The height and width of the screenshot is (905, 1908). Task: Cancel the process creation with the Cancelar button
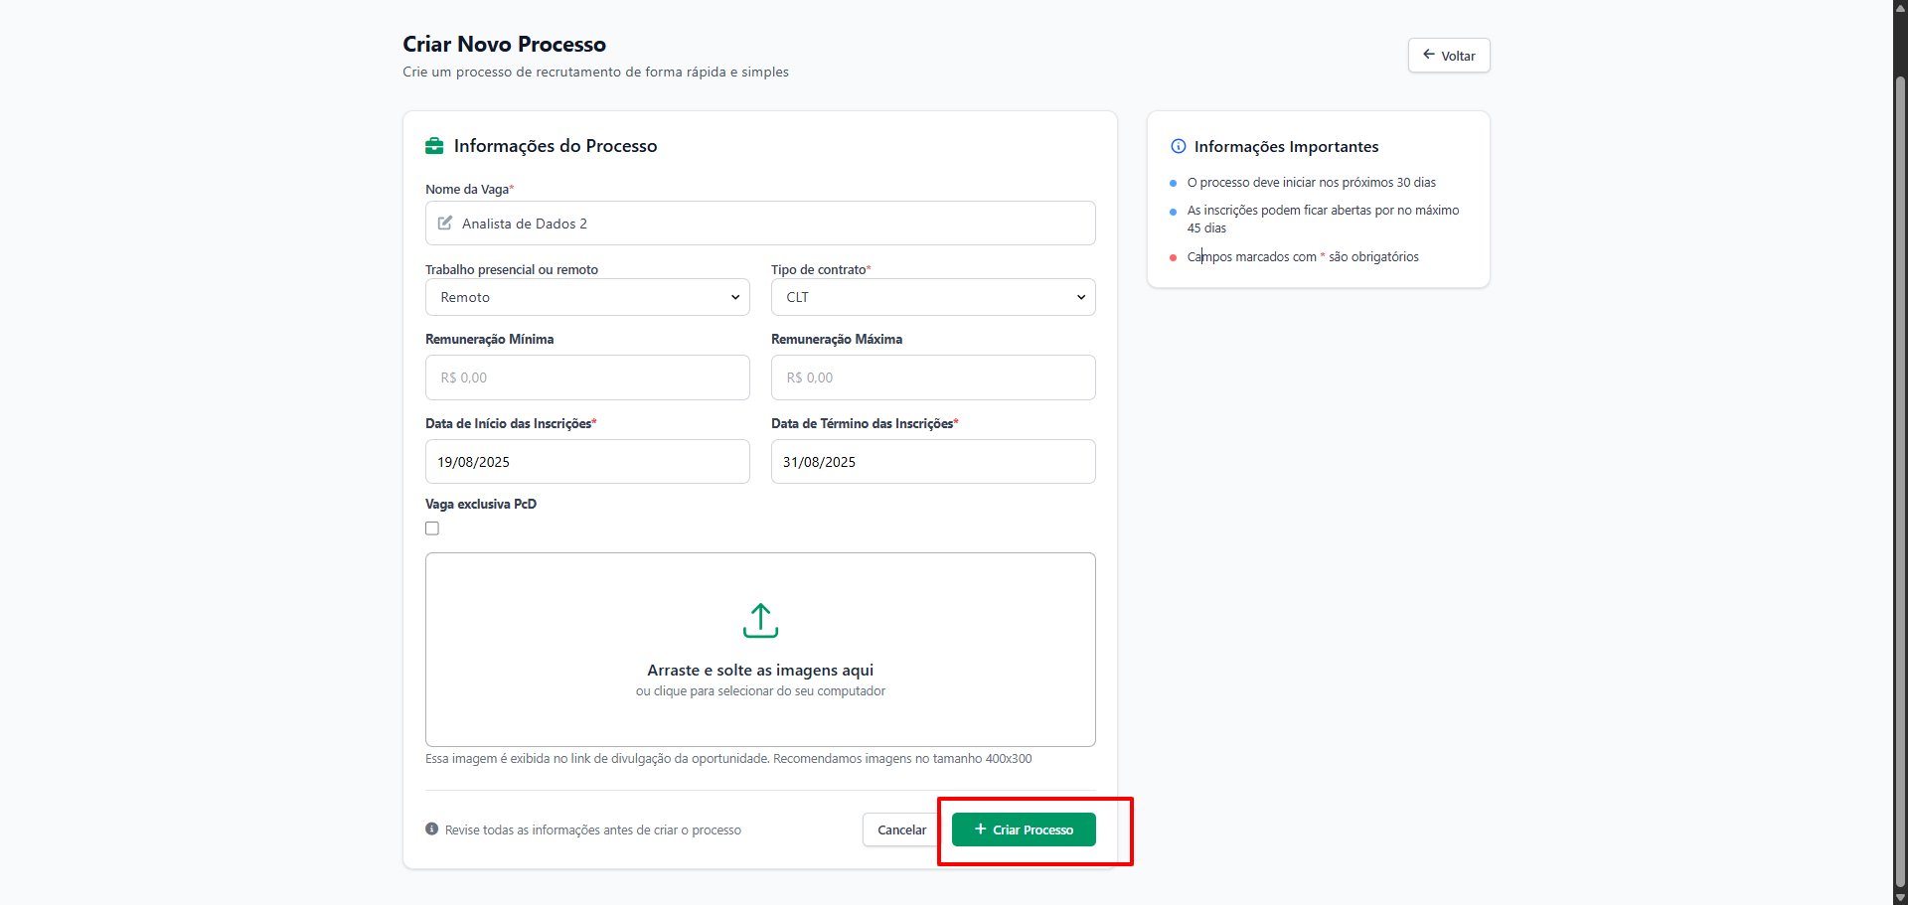(901, 830)
